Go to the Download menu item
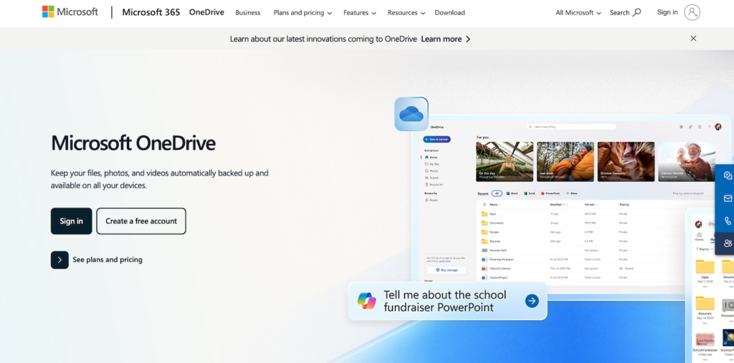The image size is (734, 363). (449, 13)
